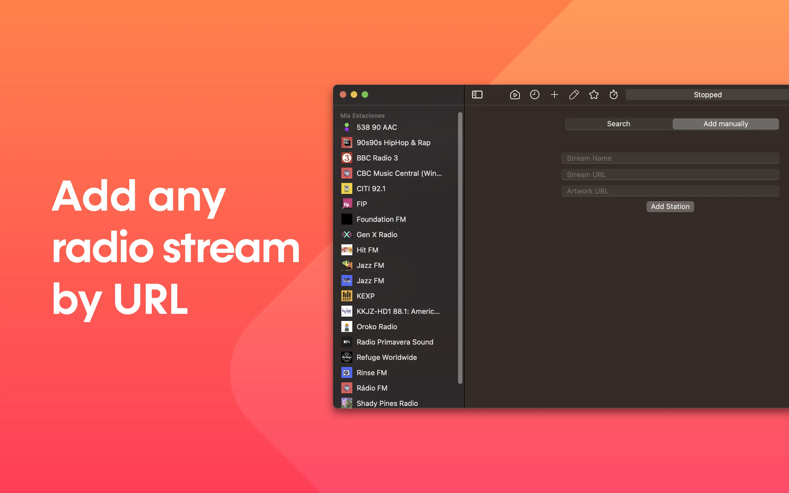Switch to the Search tab

tap(619, 124)
